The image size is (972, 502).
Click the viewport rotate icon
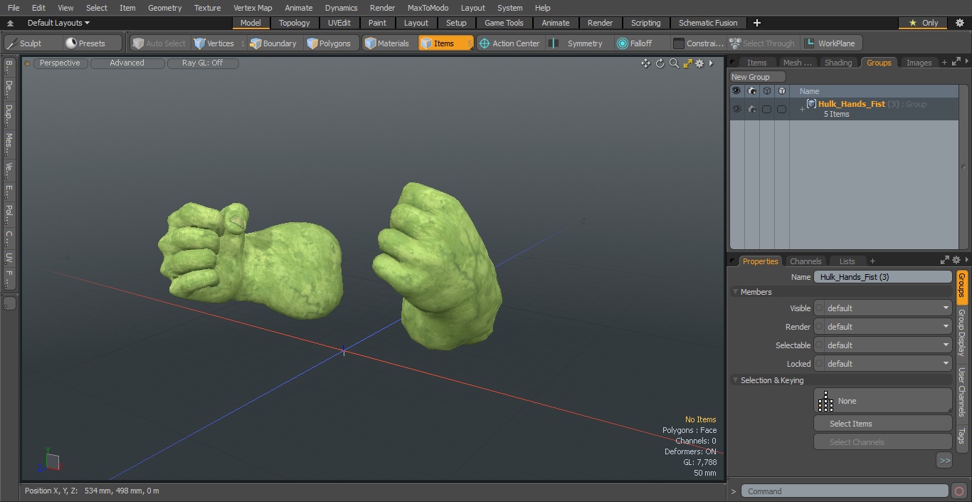(660, 63)
